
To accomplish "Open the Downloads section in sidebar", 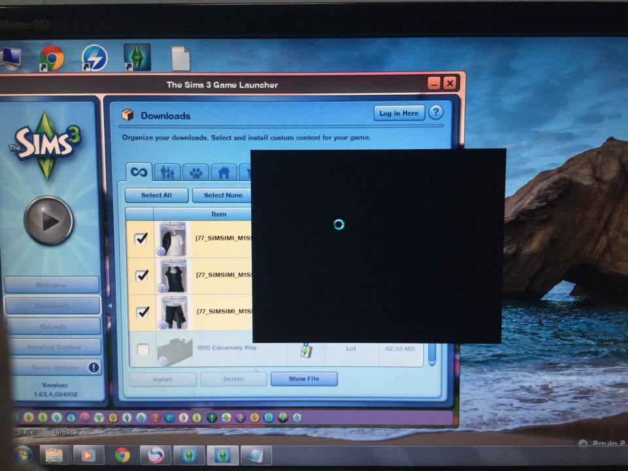I will [x=52, y=305].
